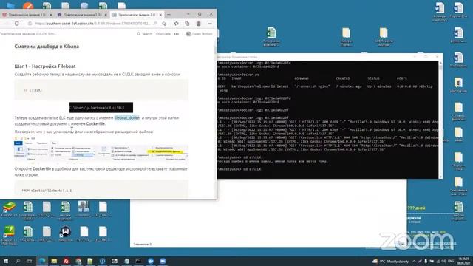The width and height of the screenshot is (473, 266).
Task: Open the Zoom app from the taskbar
Action: pos(163,261)
